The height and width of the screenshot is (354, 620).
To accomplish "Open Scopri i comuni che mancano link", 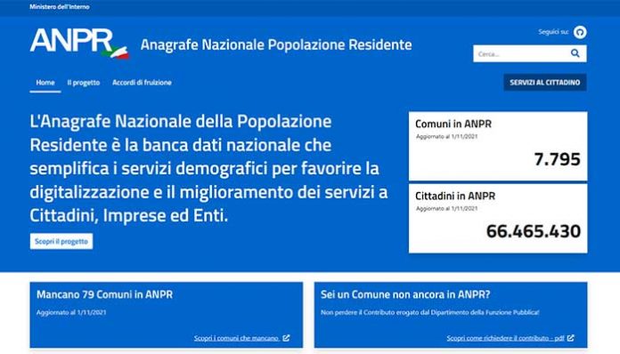I will click(236, 338).
